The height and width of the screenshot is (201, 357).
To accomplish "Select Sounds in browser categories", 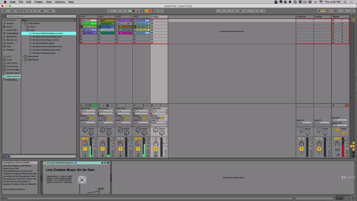I will pos(10,23).
